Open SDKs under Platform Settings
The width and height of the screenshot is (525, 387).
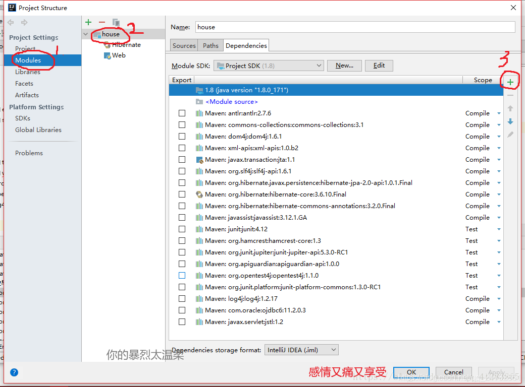tap(23, 118)
